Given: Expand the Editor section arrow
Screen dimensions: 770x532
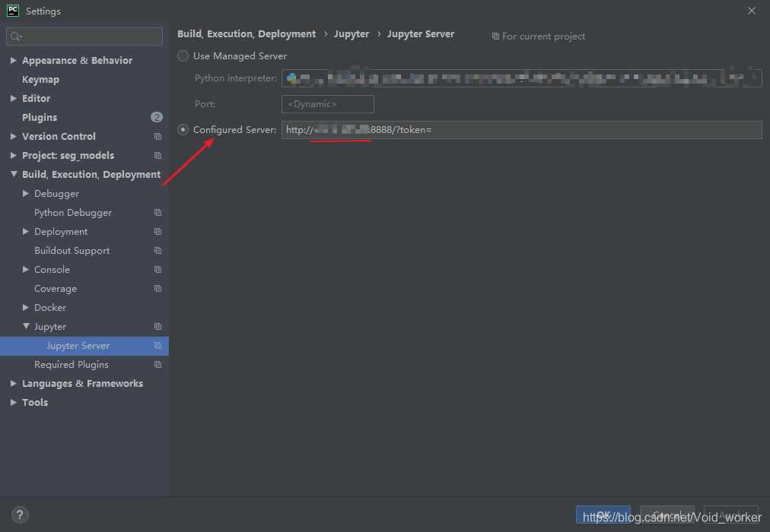Looking at the screenshot, I should [13, 98].
